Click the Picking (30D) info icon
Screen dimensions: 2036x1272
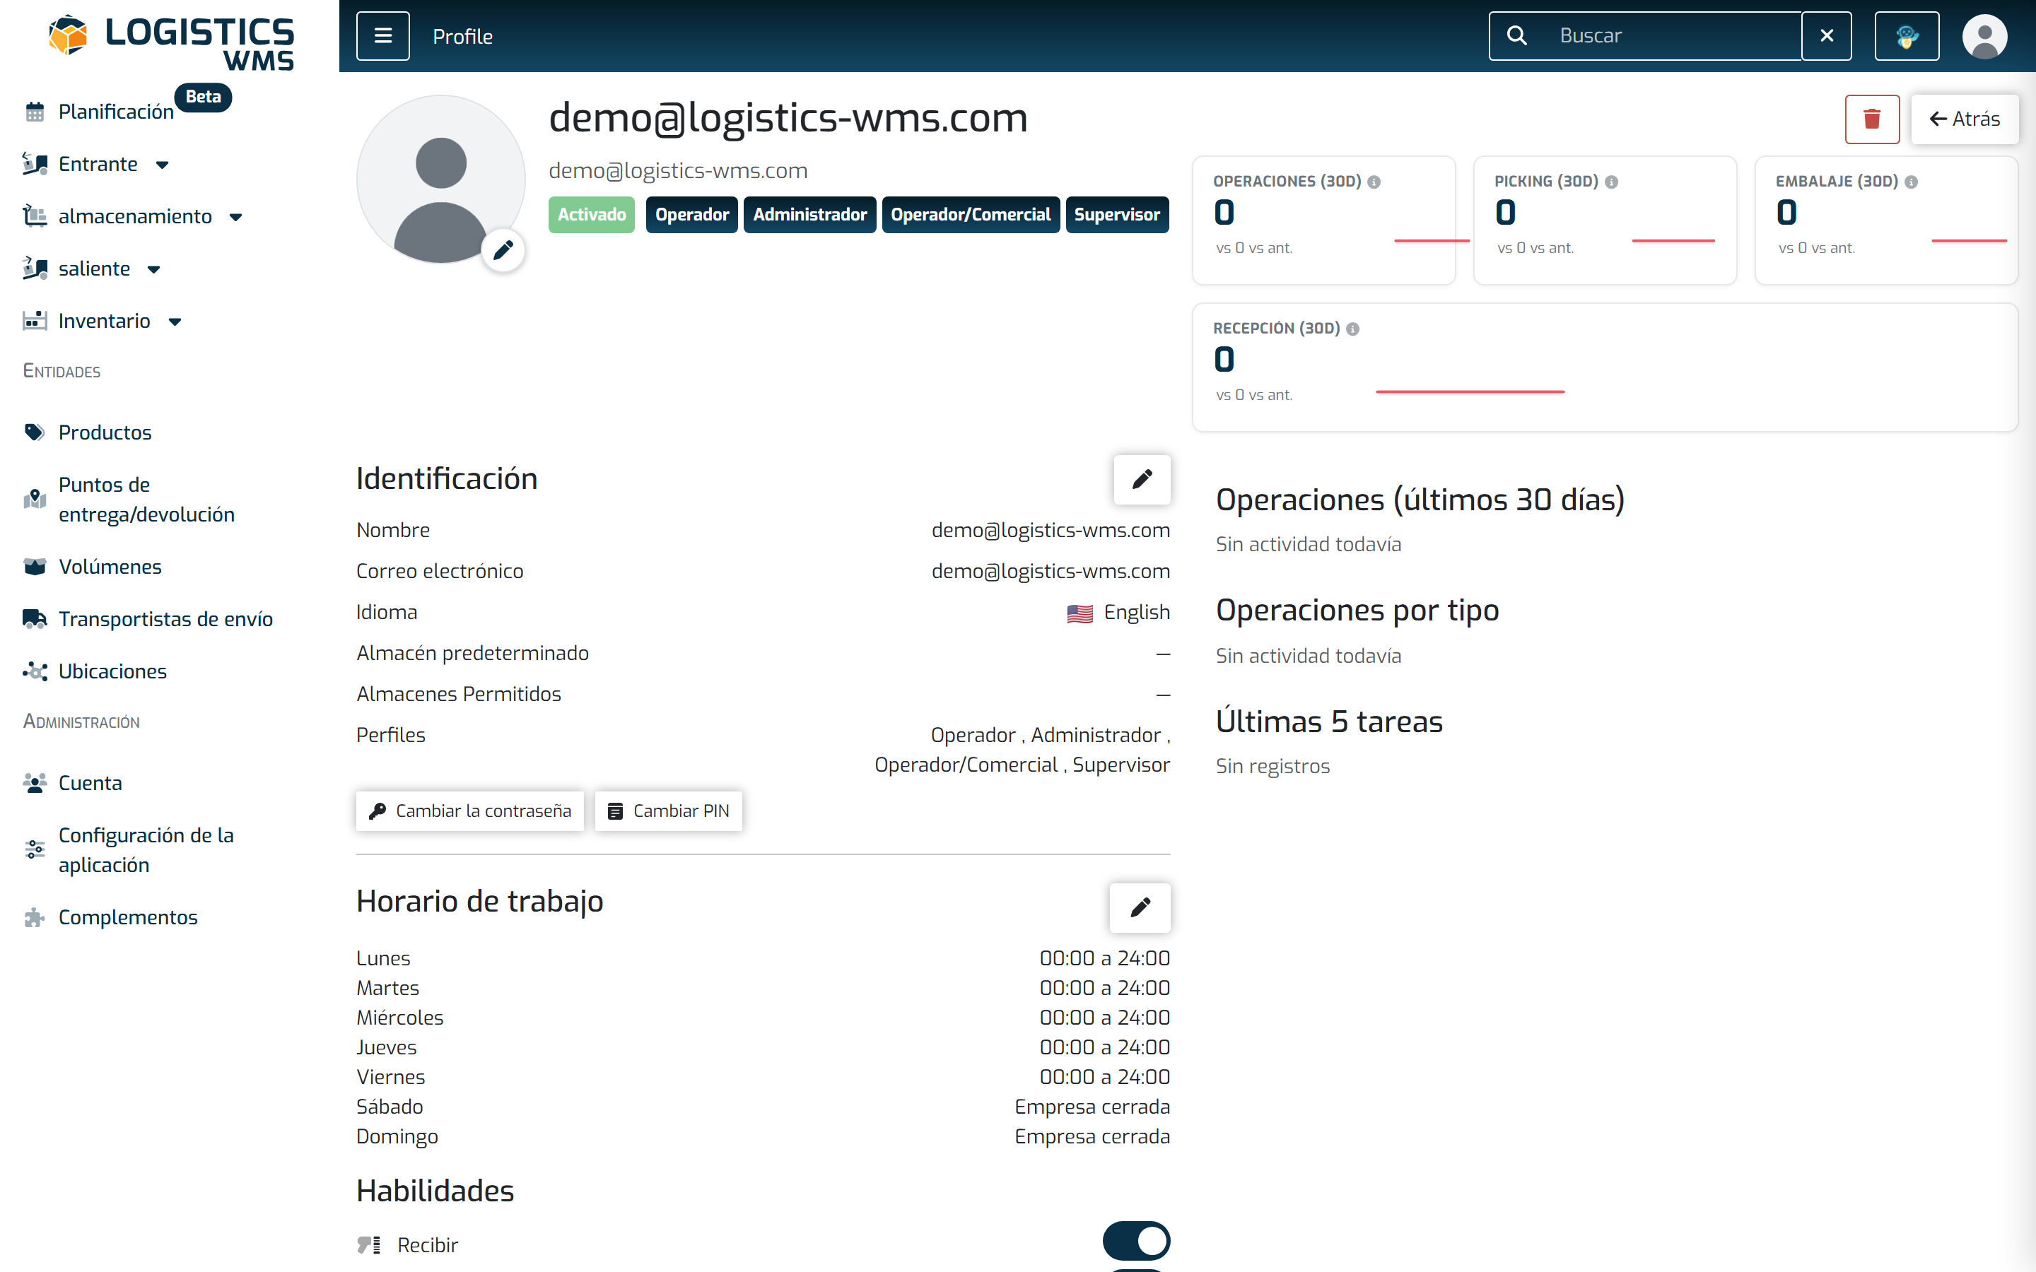[x=1611, y=182]
